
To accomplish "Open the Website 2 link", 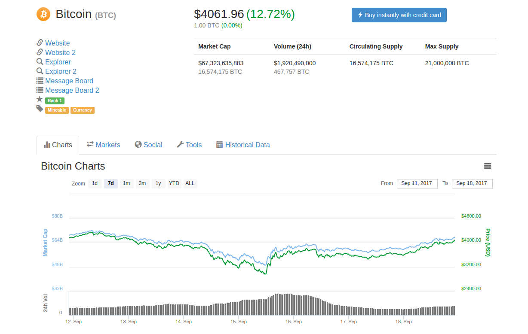I will pos(61,52).
